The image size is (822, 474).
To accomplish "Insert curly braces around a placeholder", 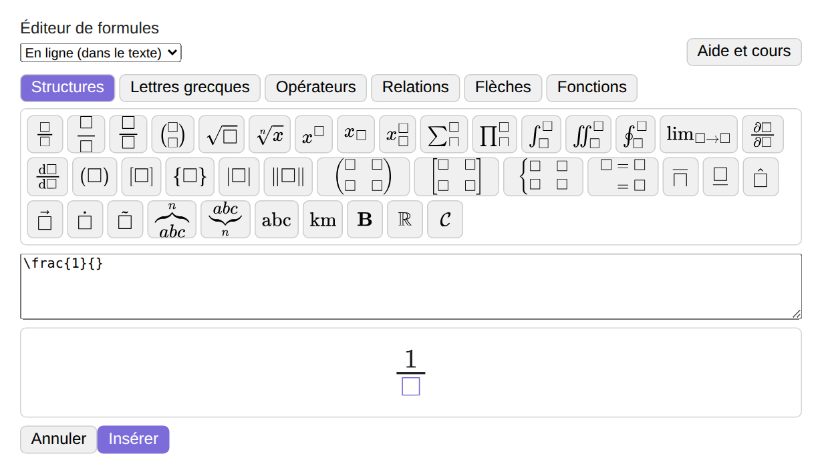I will pyautogui.click(x=190, y=177).
